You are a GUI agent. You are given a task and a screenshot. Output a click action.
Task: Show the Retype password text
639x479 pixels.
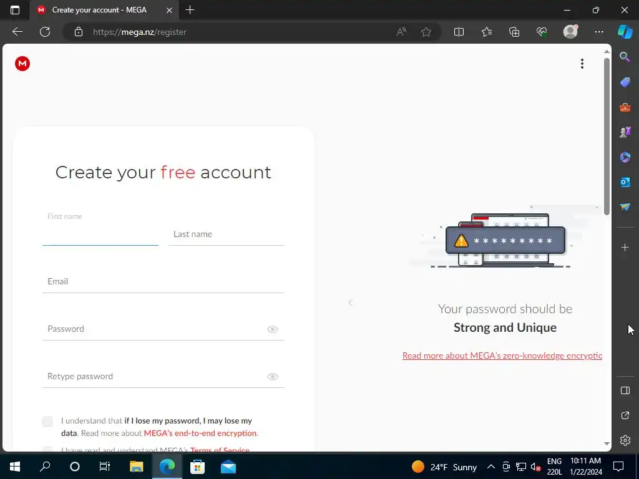(273, 377)
